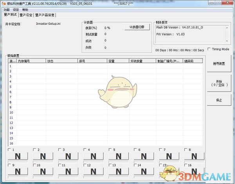Click the FW Version V1.03 text

[x=170, y=34]
